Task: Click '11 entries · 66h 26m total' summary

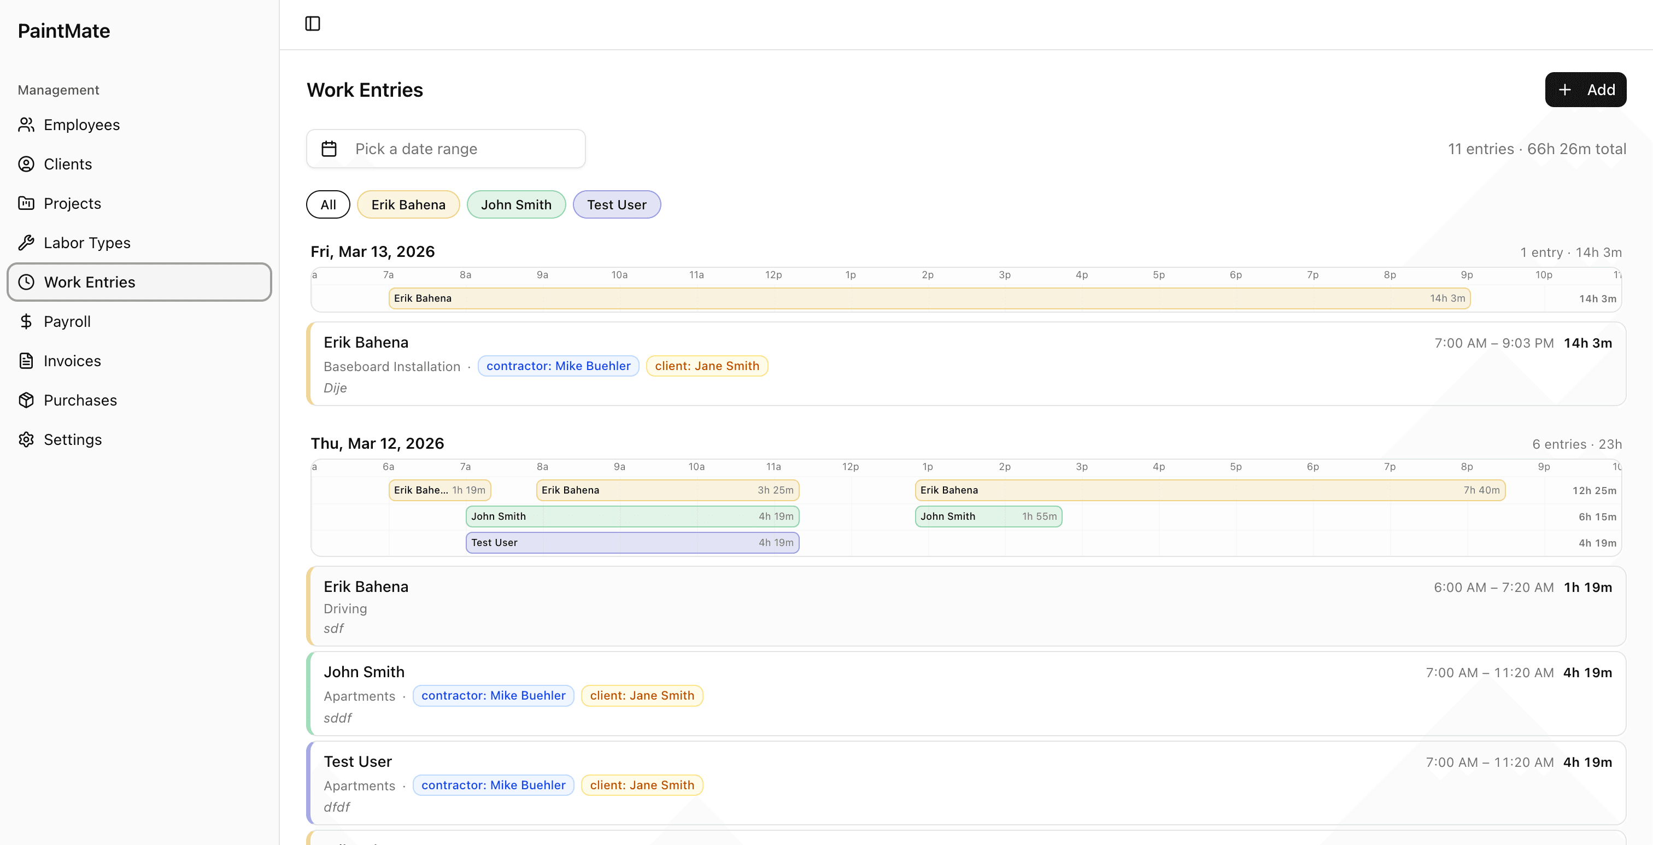Action: pyautogui.click(x=1537, y=149)
